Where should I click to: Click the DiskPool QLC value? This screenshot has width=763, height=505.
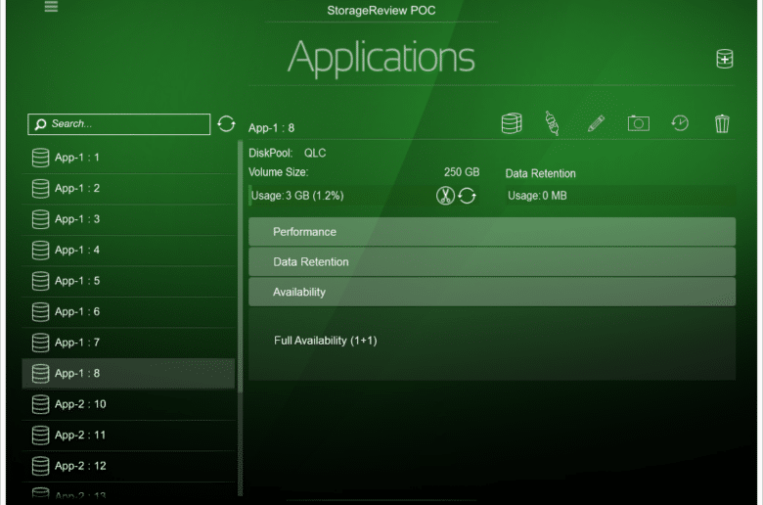pos(315,153)
